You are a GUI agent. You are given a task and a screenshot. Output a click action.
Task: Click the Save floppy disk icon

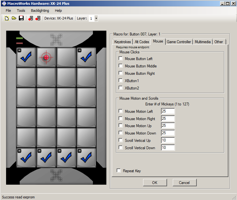pos(21,19)
